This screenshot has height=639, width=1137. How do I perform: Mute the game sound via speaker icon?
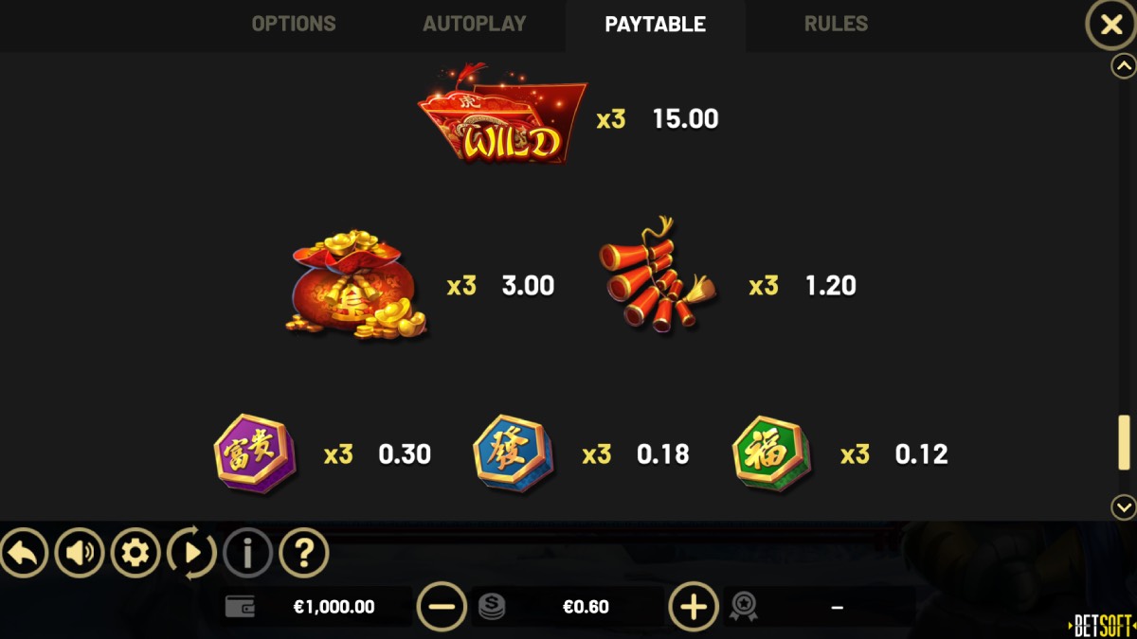pos(80,553)
